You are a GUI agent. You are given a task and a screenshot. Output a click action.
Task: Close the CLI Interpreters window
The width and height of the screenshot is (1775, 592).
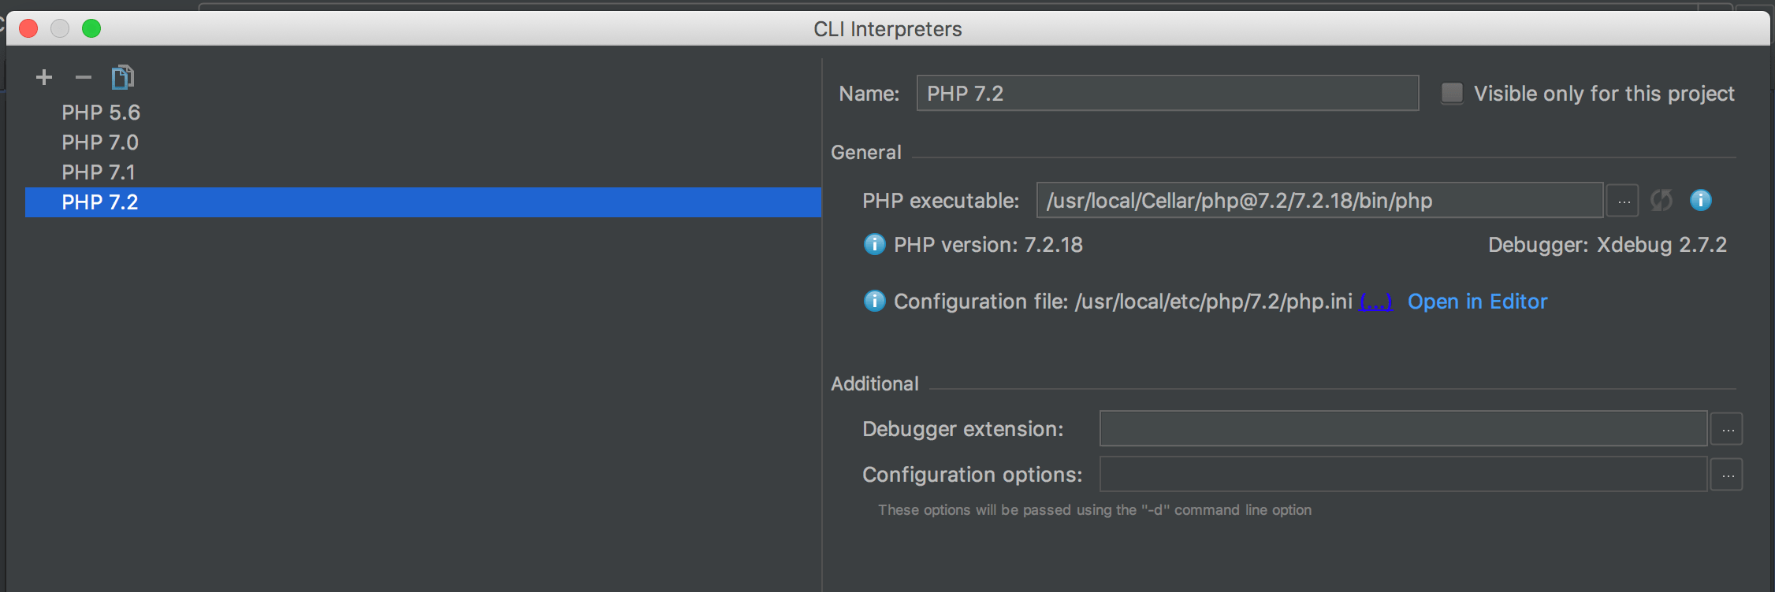[28, 28]
